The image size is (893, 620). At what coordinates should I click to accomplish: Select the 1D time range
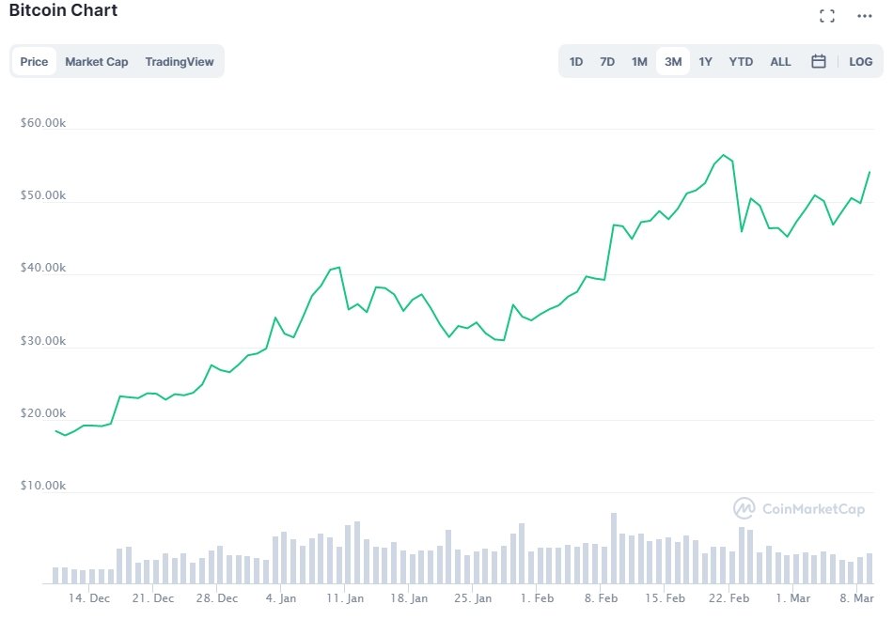click(x=576, y=62)
